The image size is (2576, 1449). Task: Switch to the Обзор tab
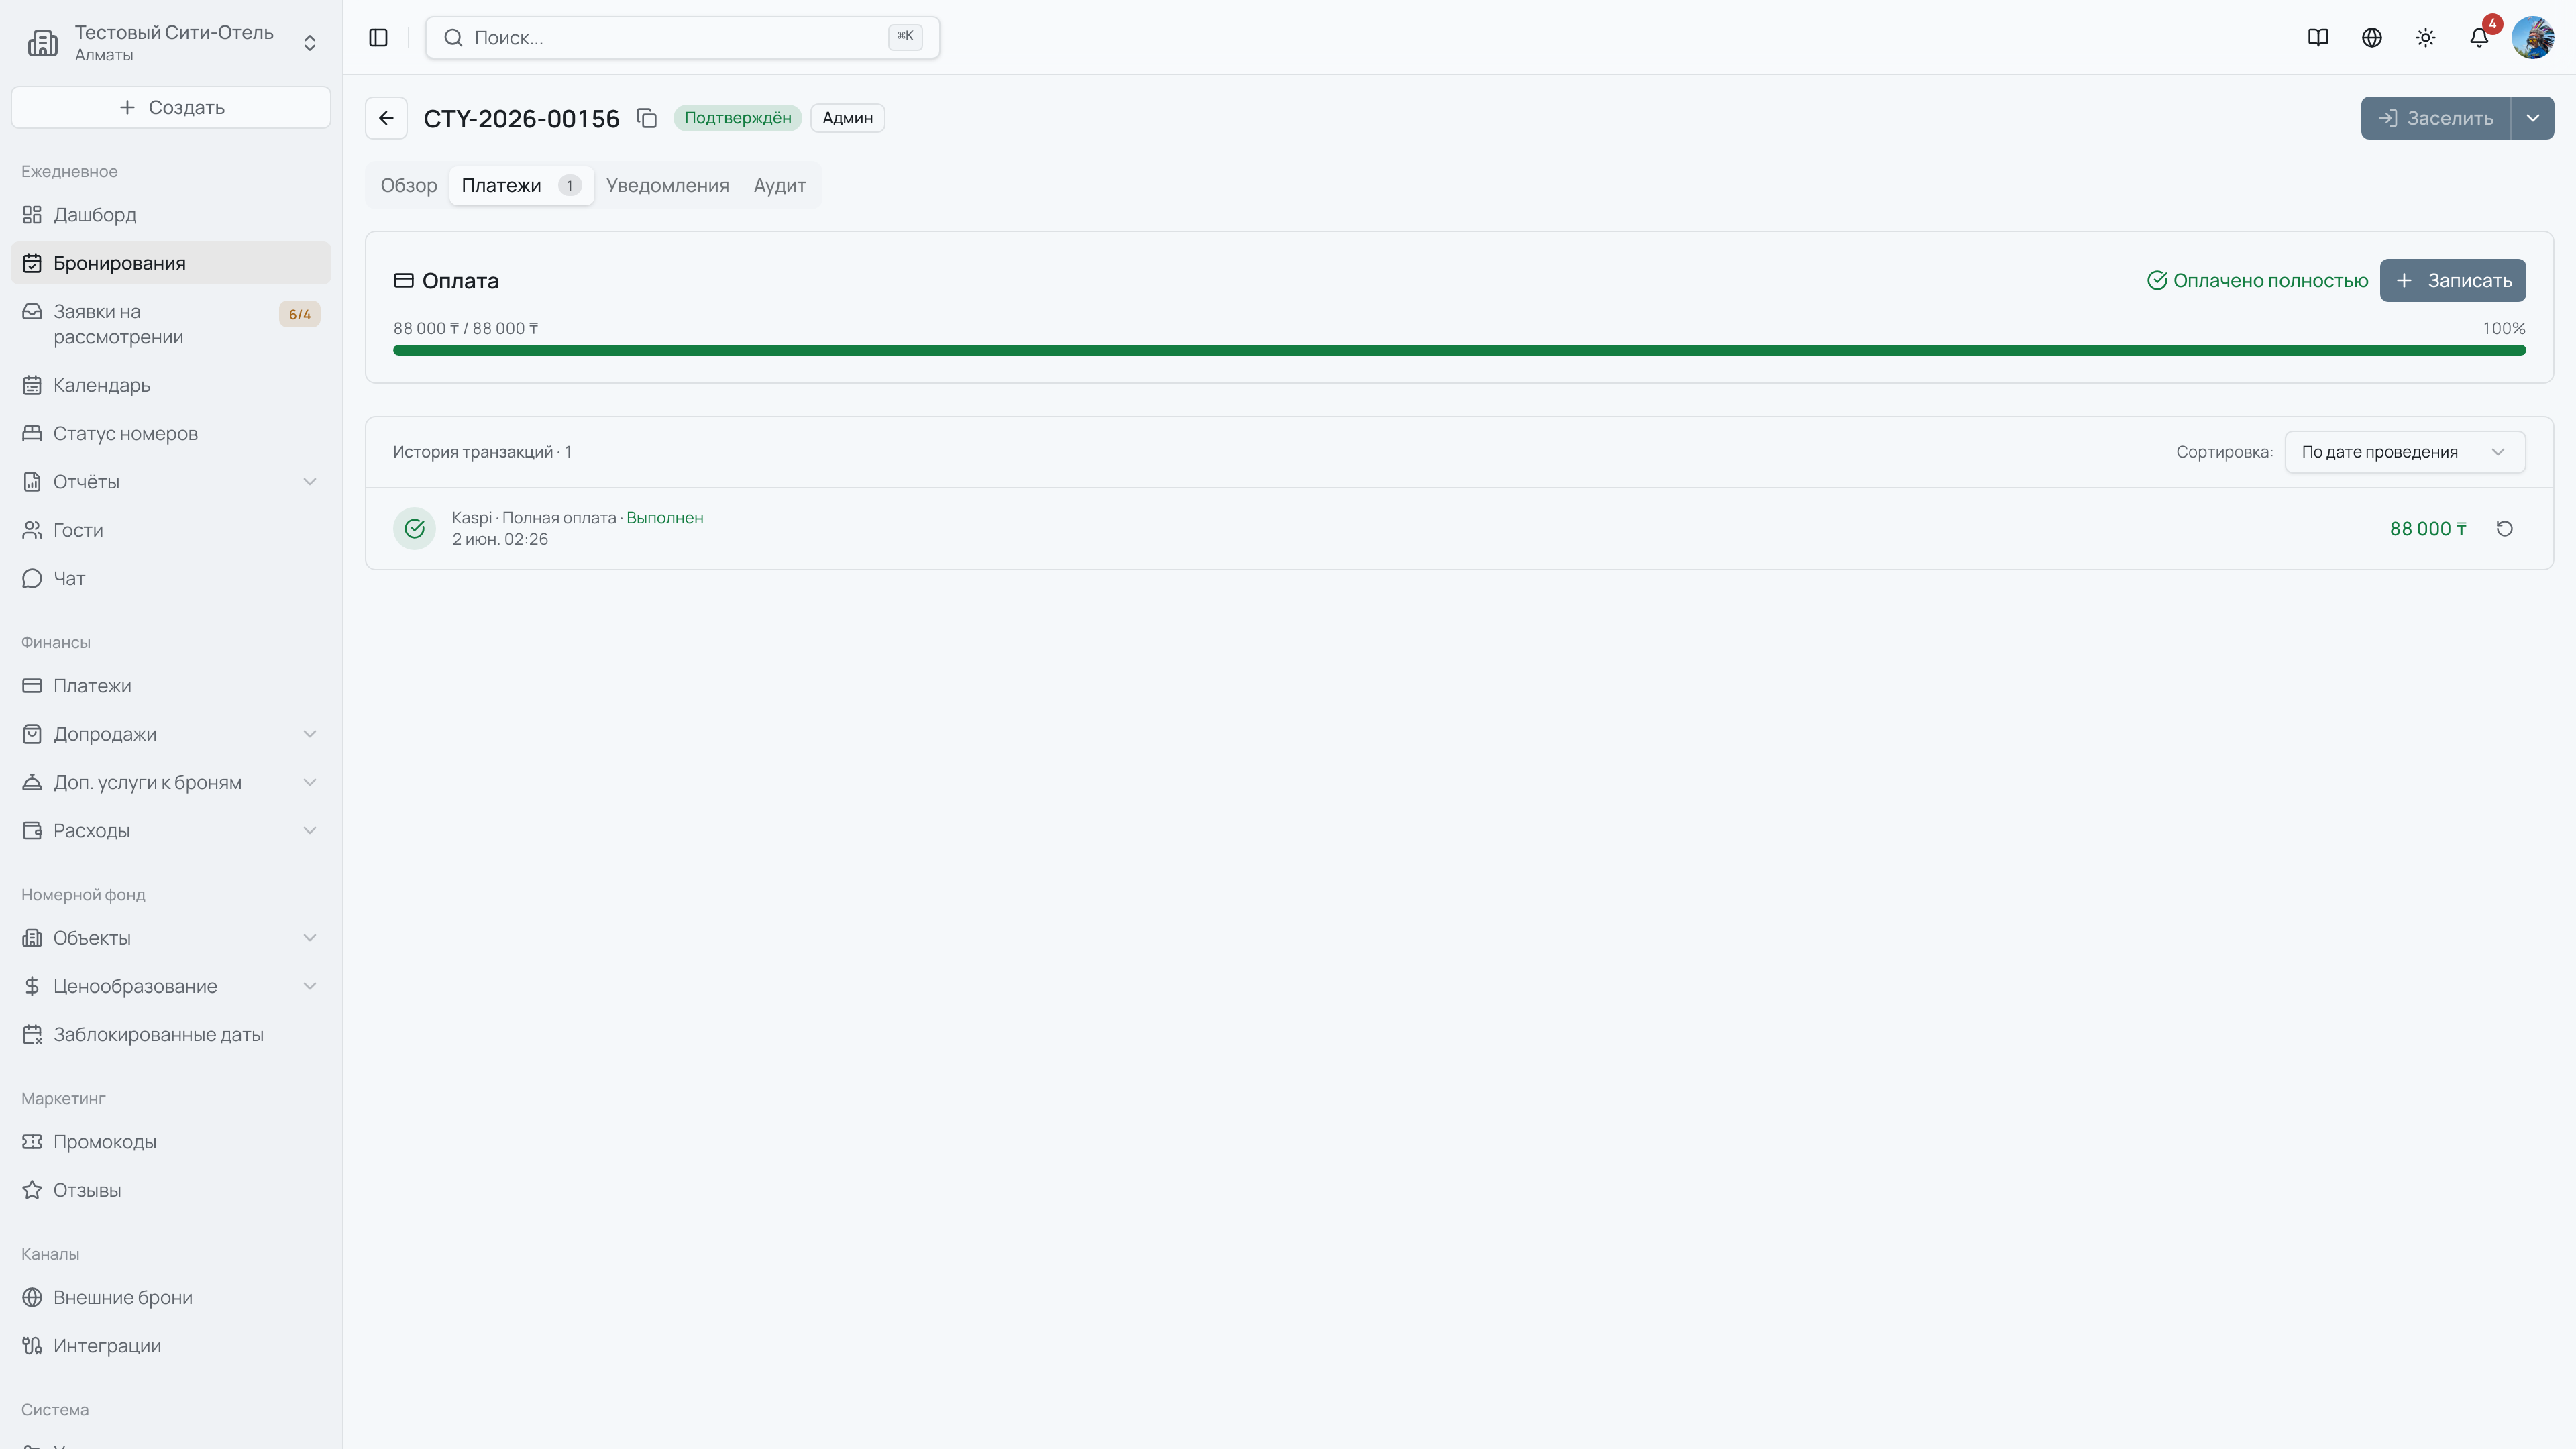point(409,185)
